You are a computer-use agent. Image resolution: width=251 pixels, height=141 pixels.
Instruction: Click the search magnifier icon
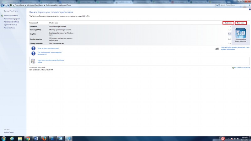click(249, 5)
